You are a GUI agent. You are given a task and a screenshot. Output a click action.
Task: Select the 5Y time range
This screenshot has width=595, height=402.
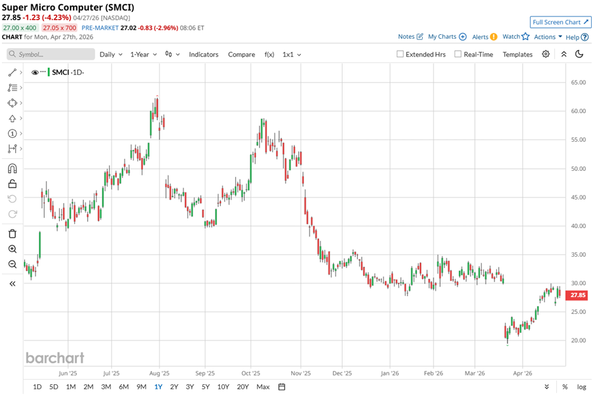[205, 387]
